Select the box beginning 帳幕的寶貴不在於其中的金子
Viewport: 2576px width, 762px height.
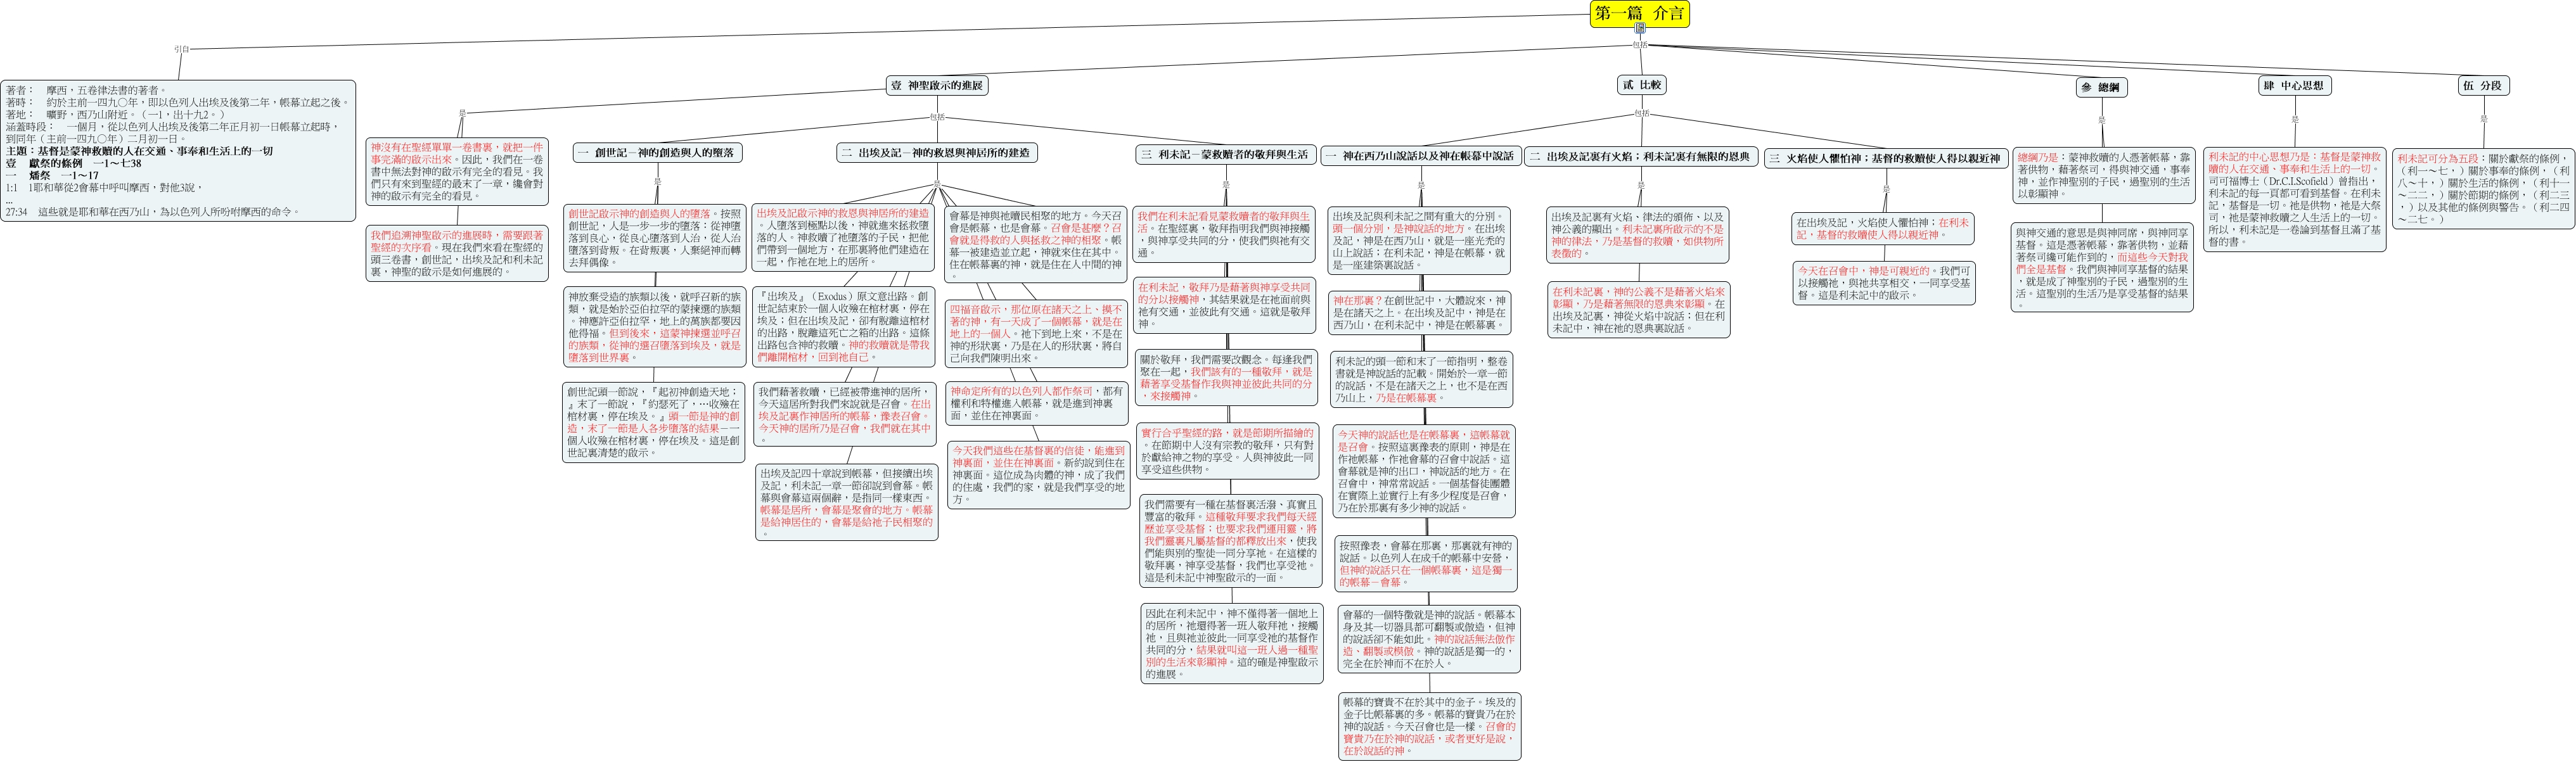tap(1430, 726)
